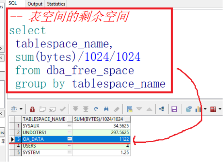Viewport: 223px width, 162px height.
Task: Click the delete record icon
Action: (x=52, y=109)
